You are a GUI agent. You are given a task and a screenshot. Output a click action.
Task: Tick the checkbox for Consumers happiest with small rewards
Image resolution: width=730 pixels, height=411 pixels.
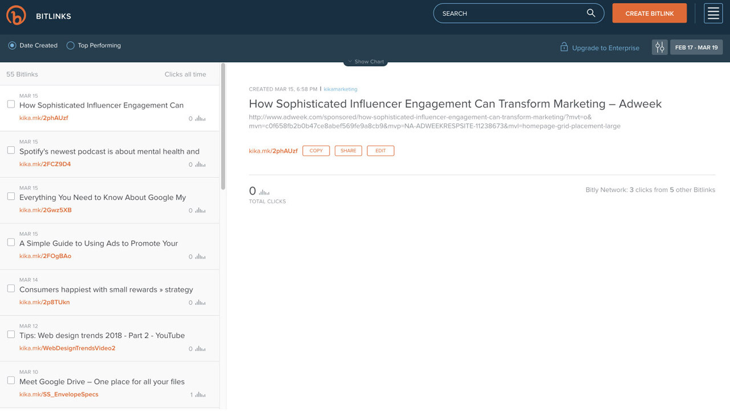(11, 288)
